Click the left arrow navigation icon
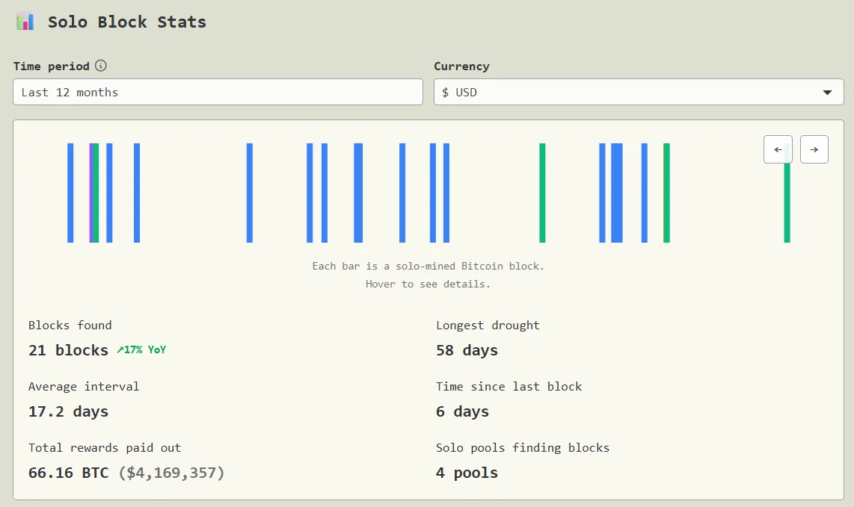854x507 pixels. pos(778,149)
